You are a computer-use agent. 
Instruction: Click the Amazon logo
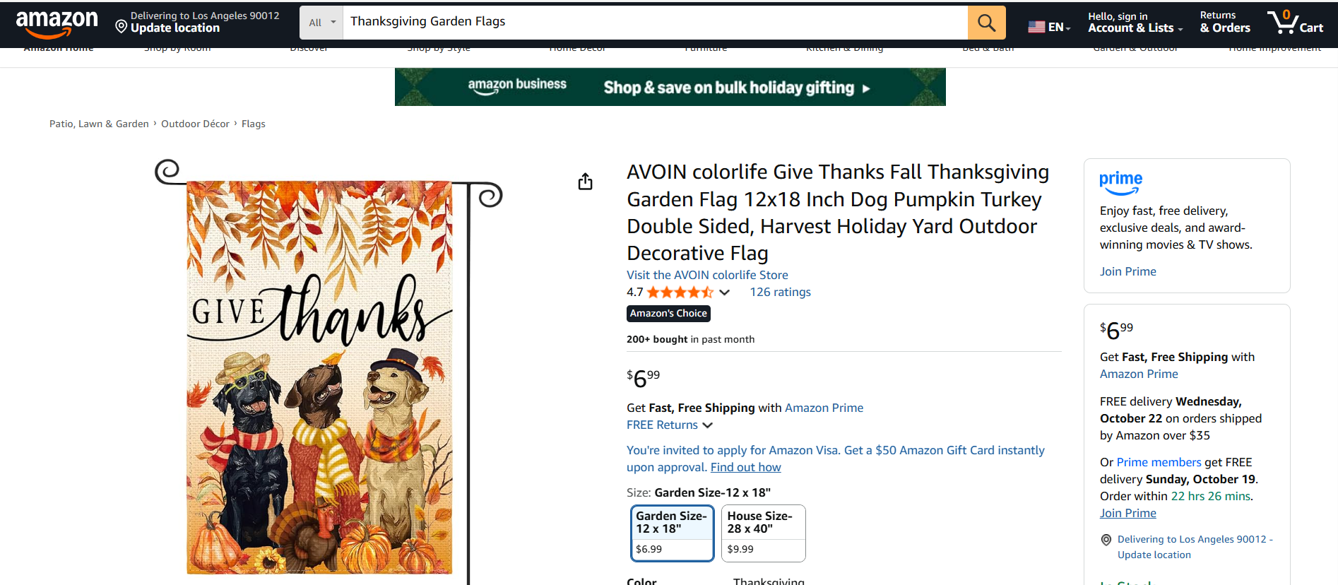(57, 23)
